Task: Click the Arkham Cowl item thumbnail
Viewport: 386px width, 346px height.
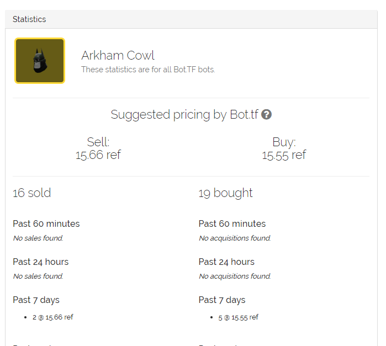Action: click(40, 61)
